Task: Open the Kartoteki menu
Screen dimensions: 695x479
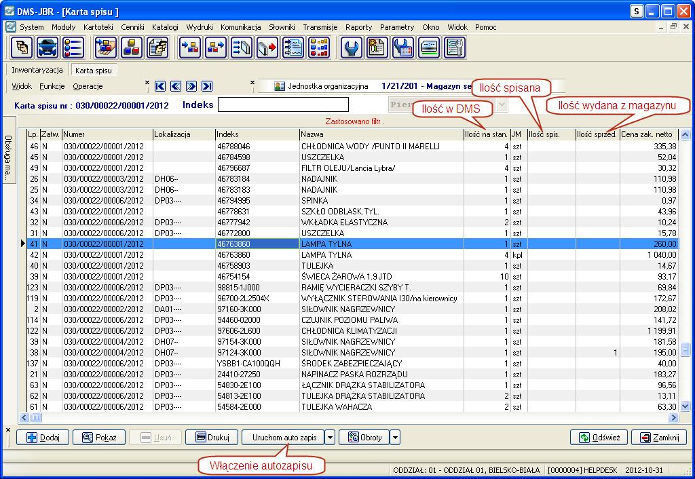Action: (x=98, y=27)
